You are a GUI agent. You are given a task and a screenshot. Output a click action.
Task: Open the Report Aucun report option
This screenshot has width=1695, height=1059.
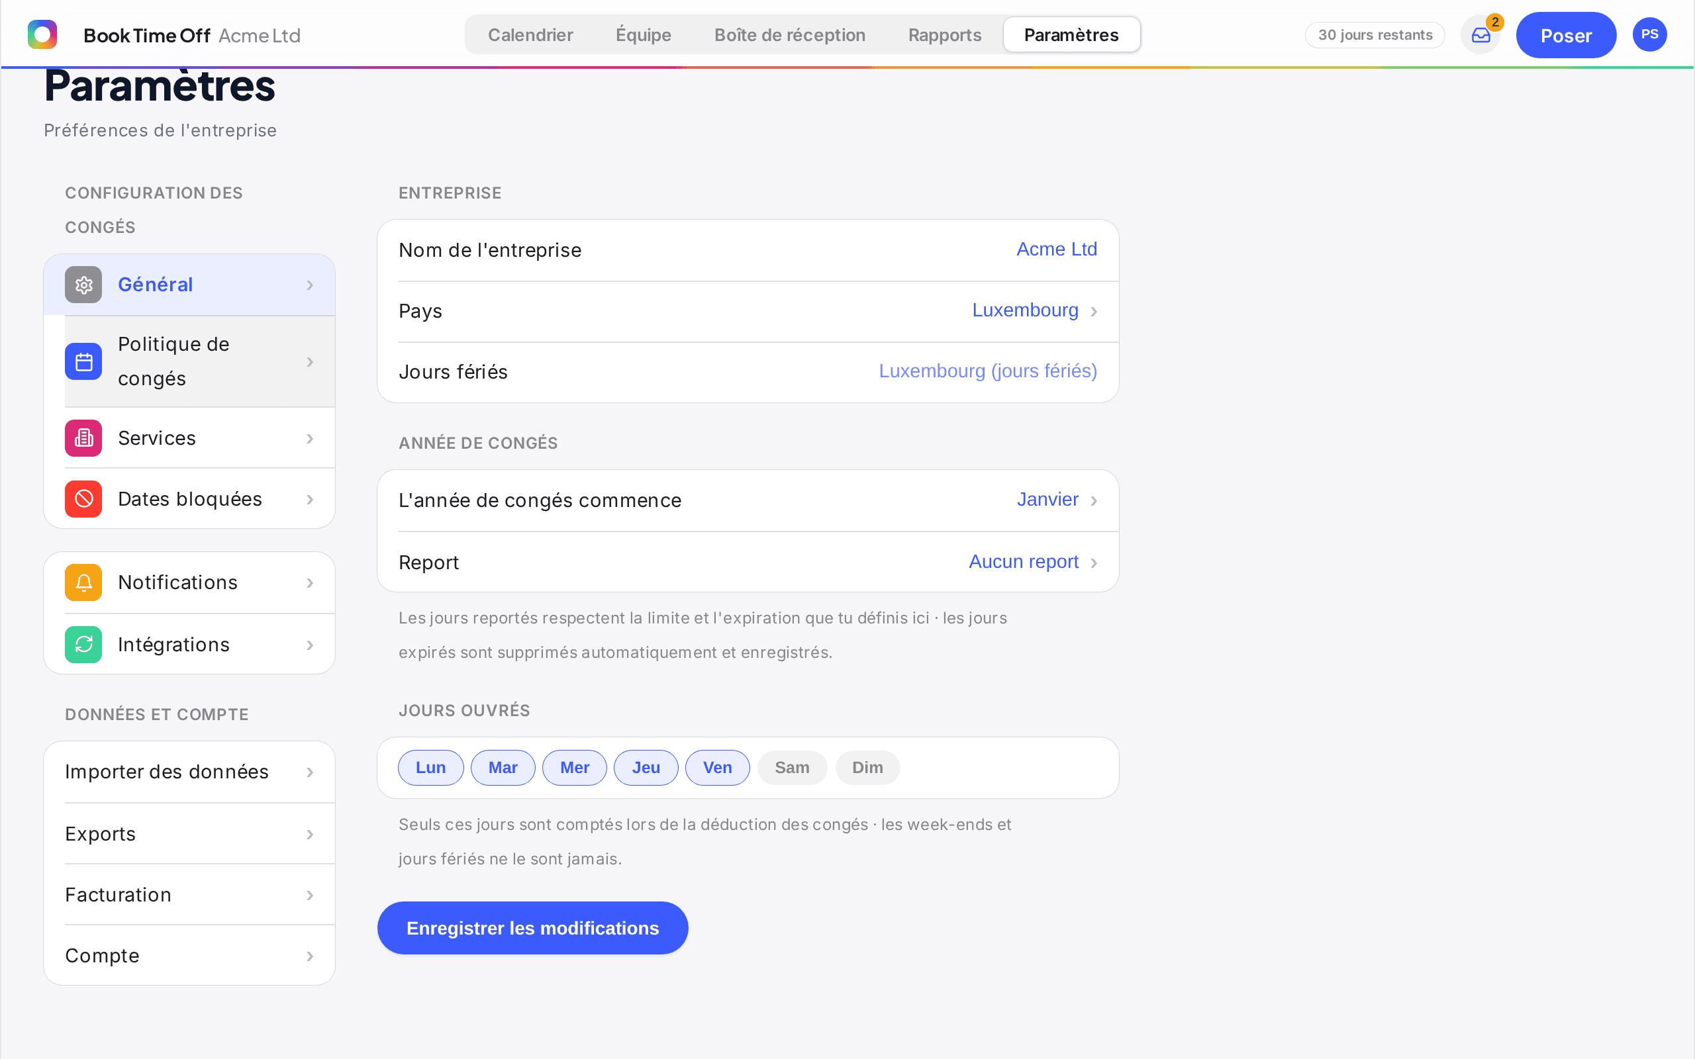click(1033, 562)
